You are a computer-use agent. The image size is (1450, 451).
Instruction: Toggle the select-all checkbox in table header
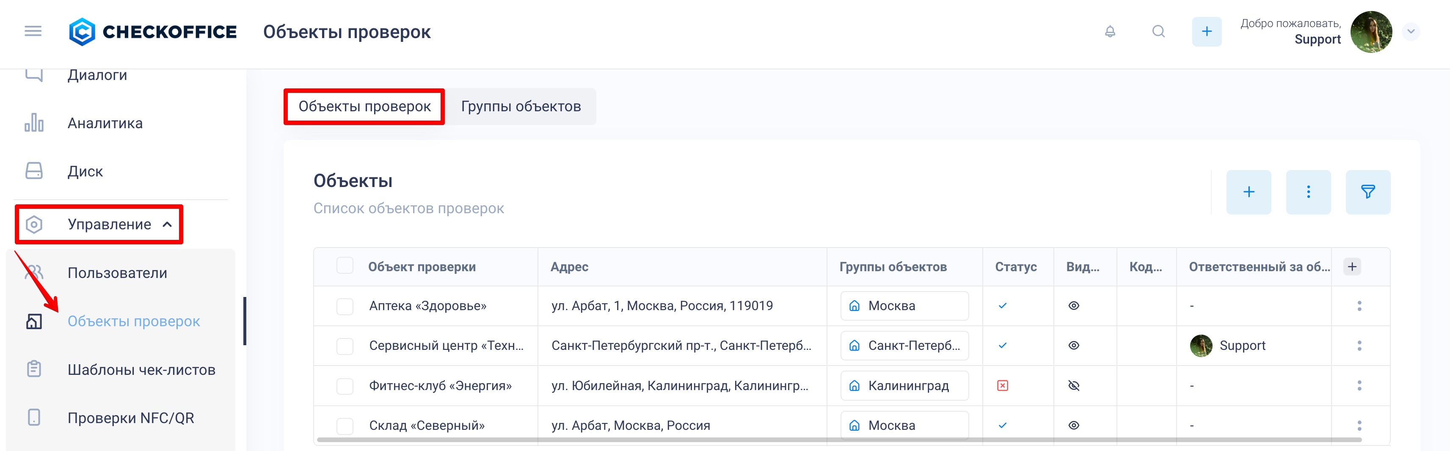pyautogui.click(x=345, y=265)
